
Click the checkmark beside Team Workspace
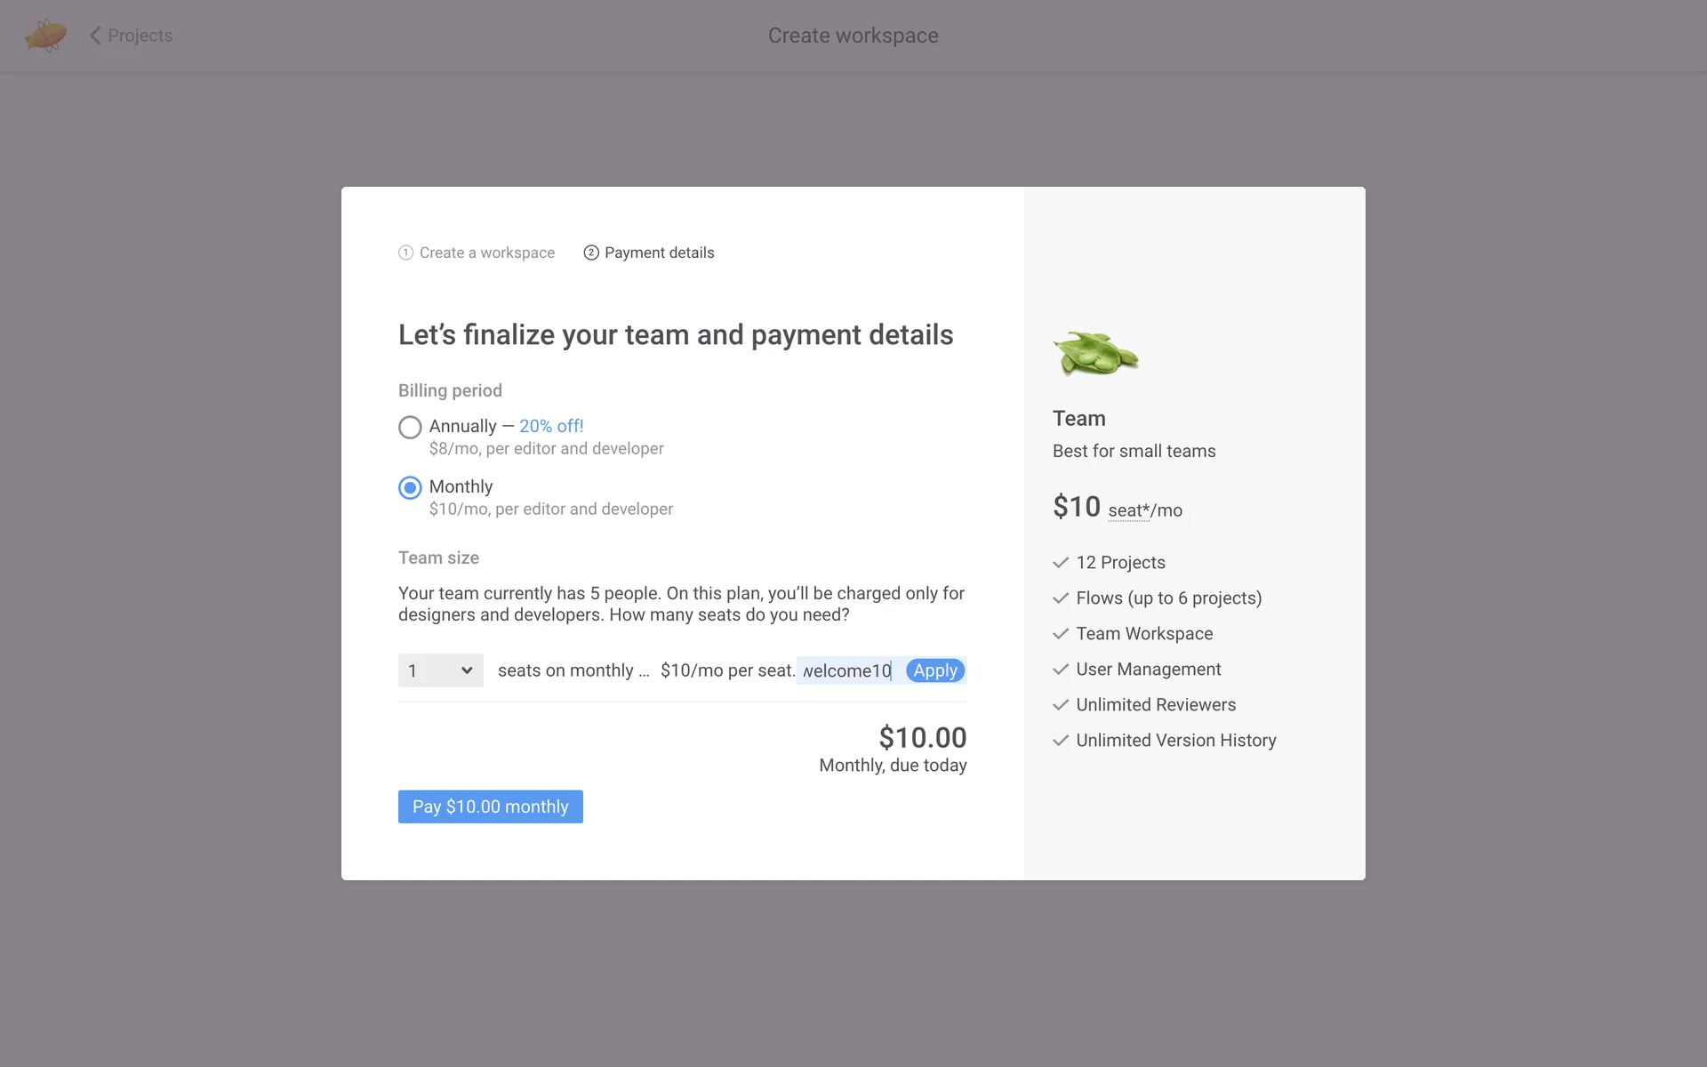point(1061,634)
